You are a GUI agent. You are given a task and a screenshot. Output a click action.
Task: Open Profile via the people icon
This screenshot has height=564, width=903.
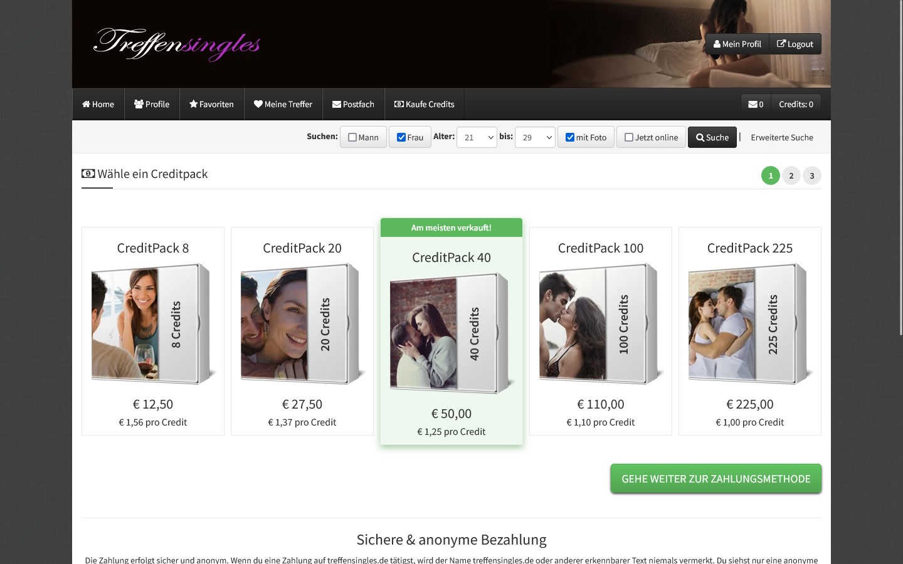pyautogui.click(x=139, y=105)
